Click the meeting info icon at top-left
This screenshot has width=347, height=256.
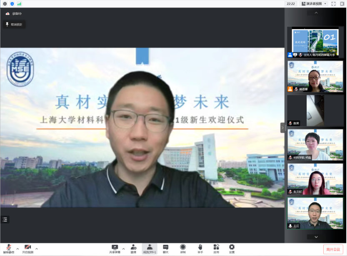(5, 4)
